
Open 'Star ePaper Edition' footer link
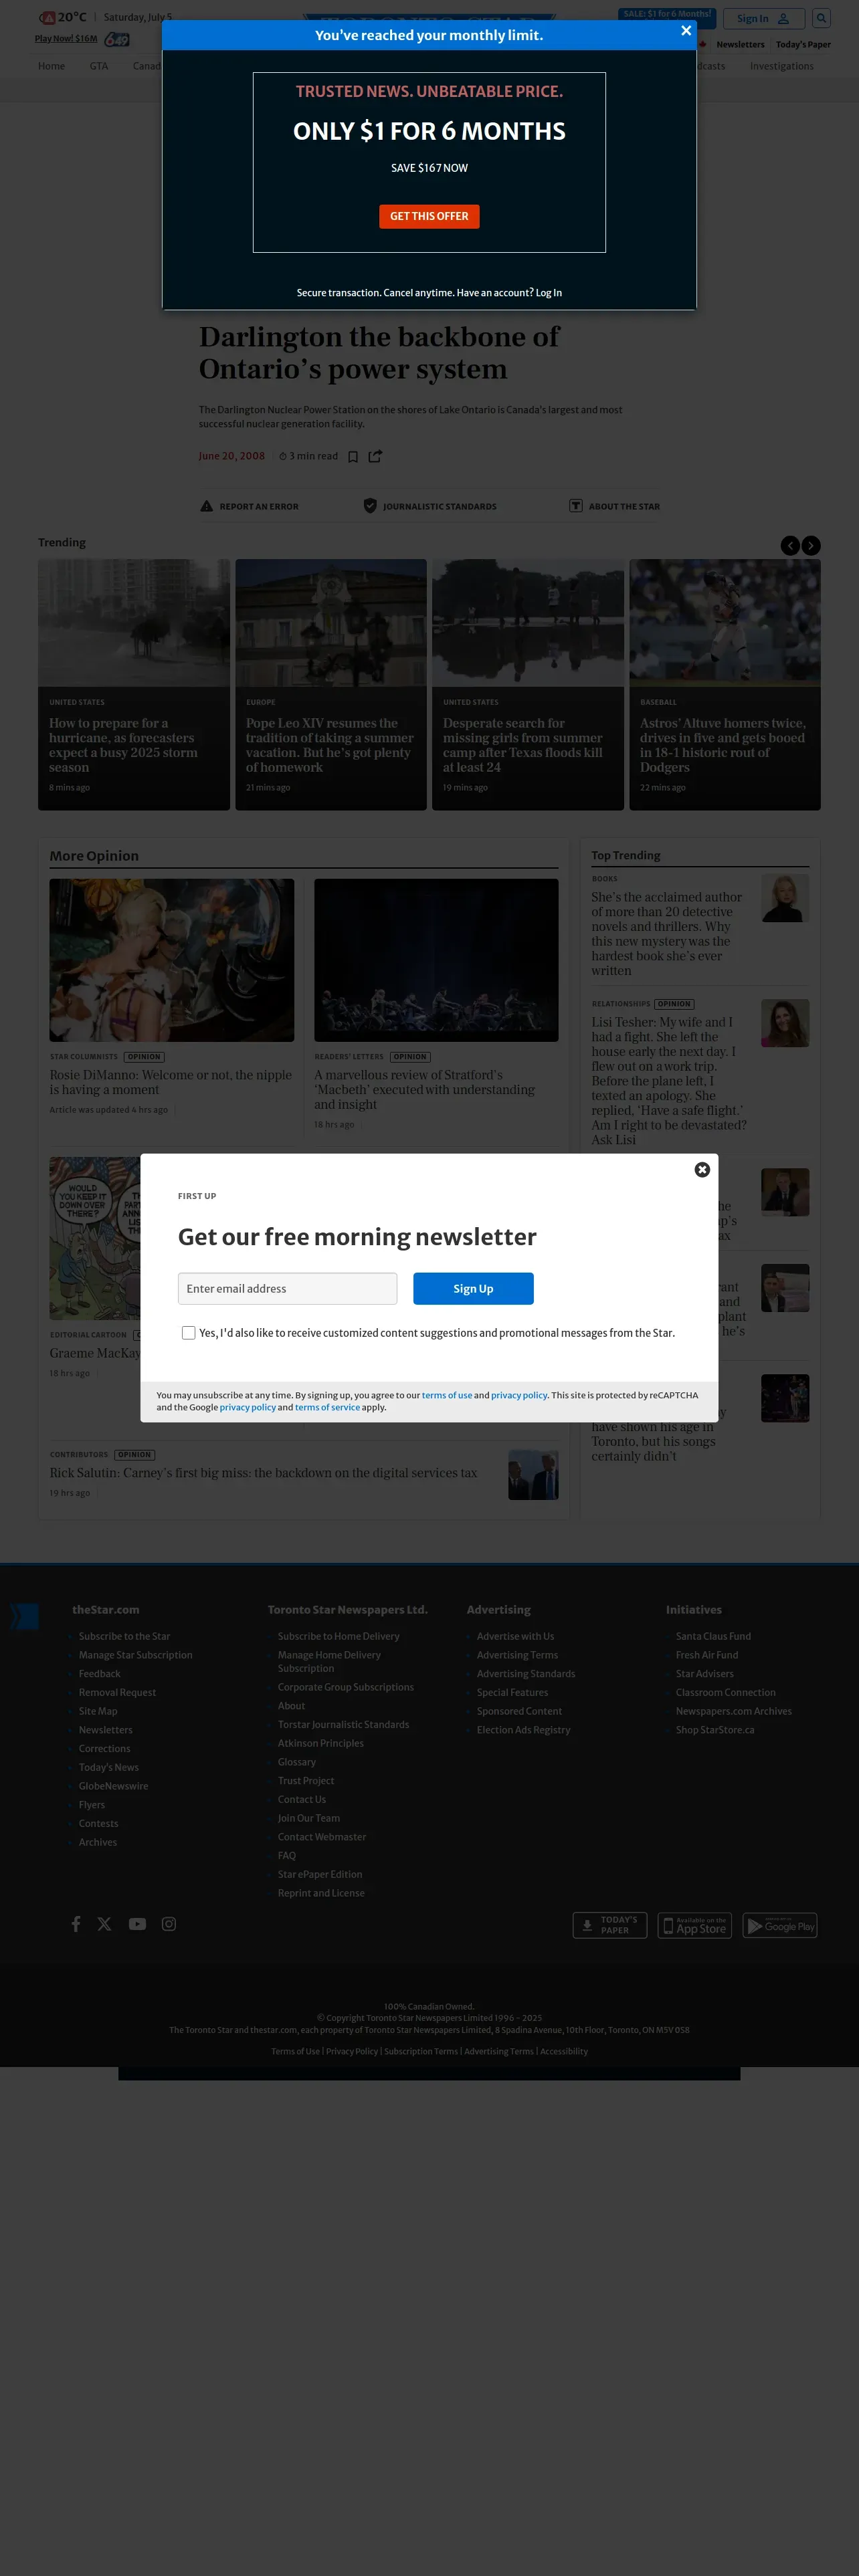[320, 1874]
